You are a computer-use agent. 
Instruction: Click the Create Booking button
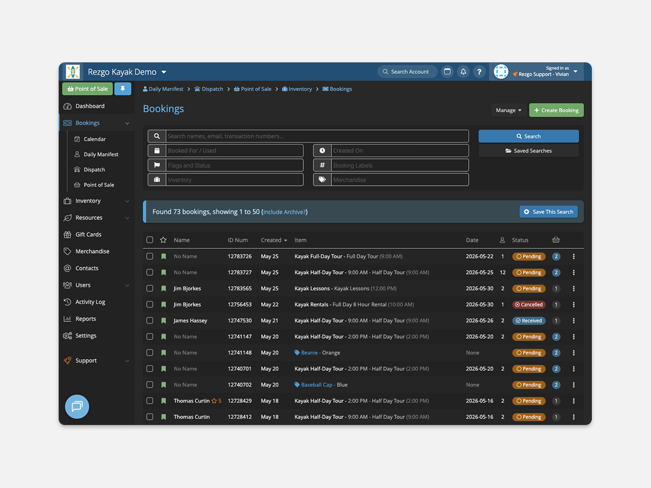(556, 110)
